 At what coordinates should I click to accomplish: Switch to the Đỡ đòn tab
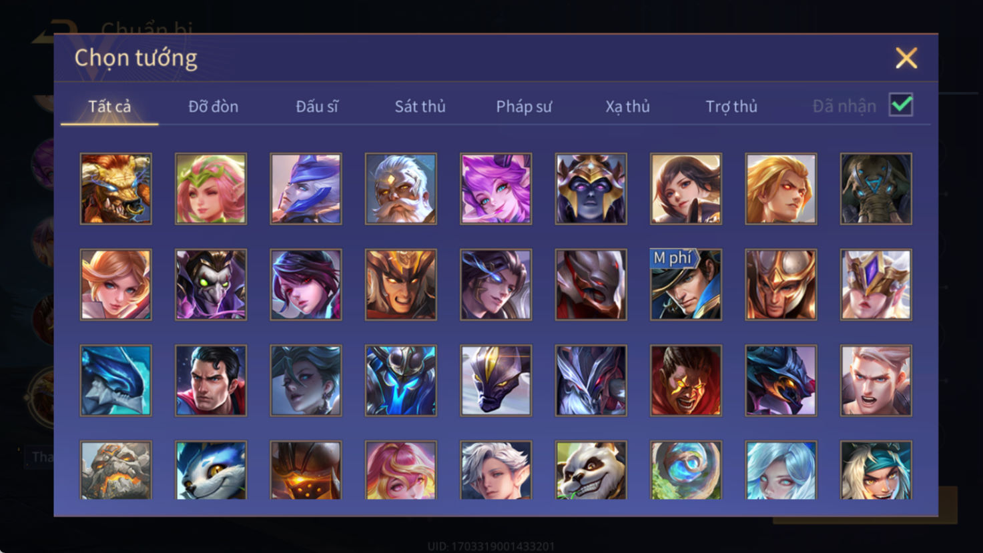(x=213, y=106)
